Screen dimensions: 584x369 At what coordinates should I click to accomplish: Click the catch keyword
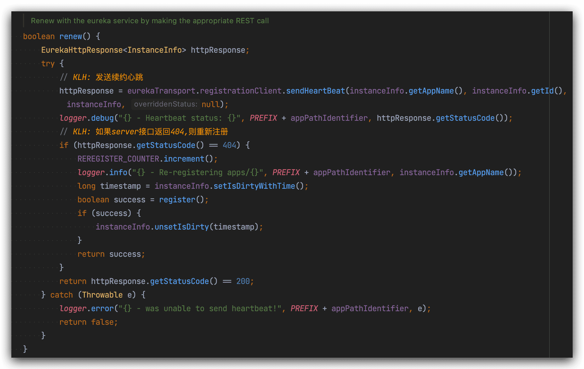(62, 295)
